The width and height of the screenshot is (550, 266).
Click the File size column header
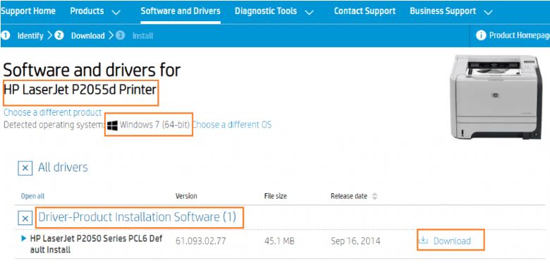[x=275, y=196]
